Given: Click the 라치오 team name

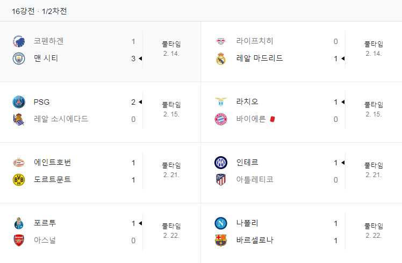Looking at the screenshot, I should click(247, 102).
